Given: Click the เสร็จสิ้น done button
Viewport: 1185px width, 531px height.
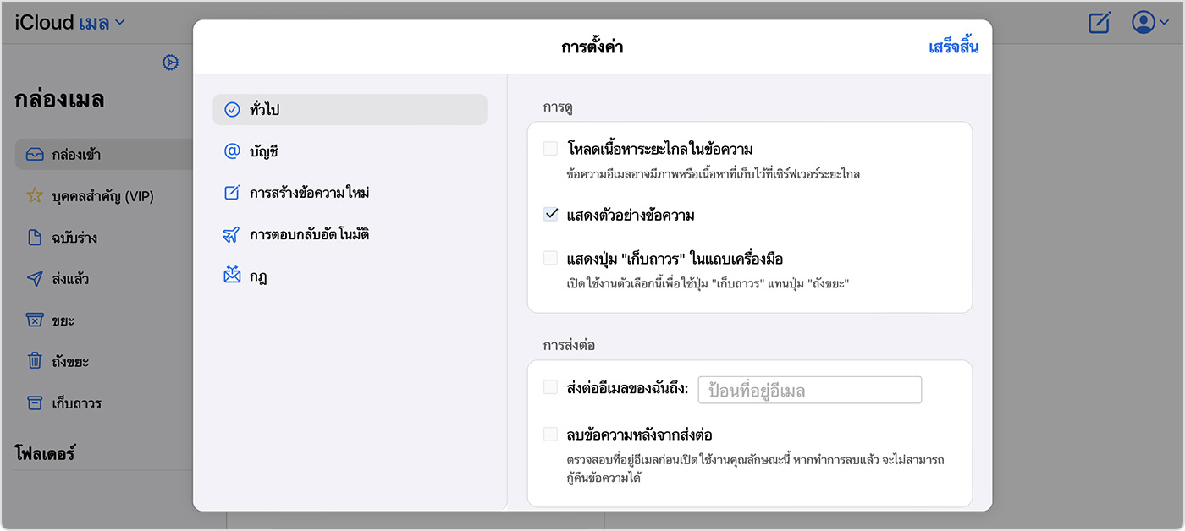Looking at the screenshot, I should (x=953, y=47).
